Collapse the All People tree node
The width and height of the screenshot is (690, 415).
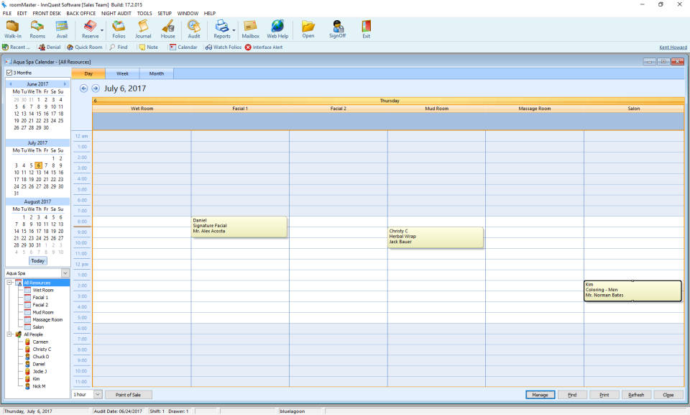(x=9, y=334)
